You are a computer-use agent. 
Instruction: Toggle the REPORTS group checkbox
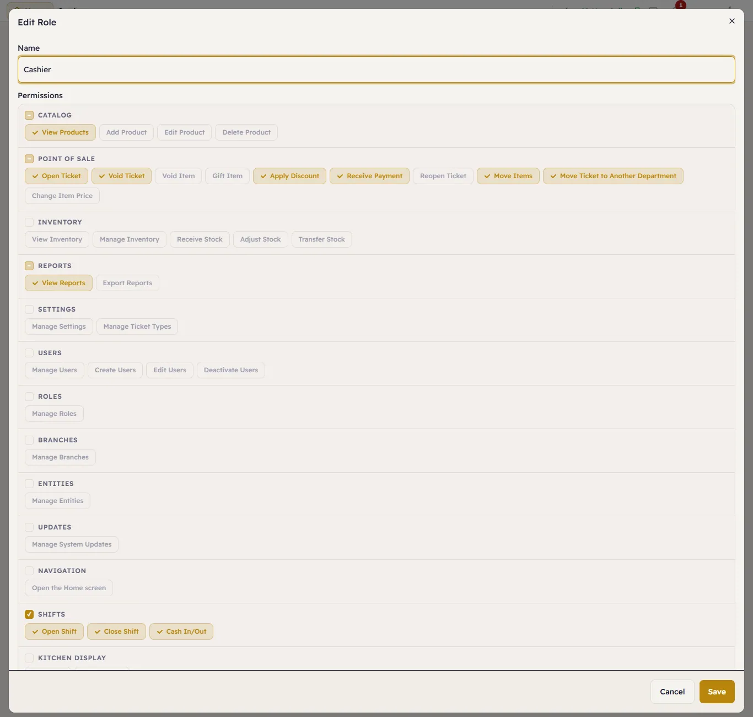[x=29, y=266]
